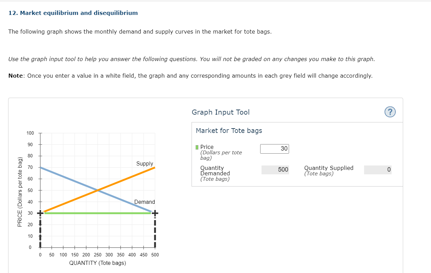The image size is (431, 273).
Task: Click the Quantity Demanded grey field
Action: [x=275, y=170]
